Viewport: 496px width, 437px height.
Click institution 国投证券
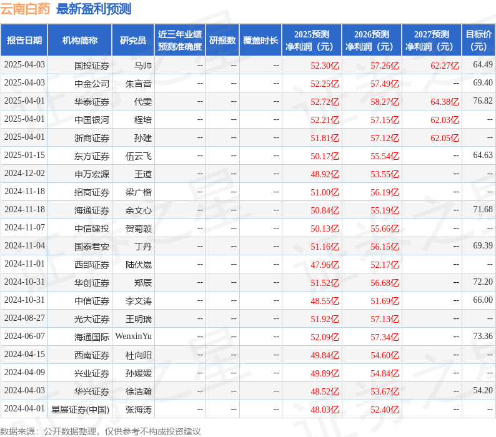(x=92, y=66)
